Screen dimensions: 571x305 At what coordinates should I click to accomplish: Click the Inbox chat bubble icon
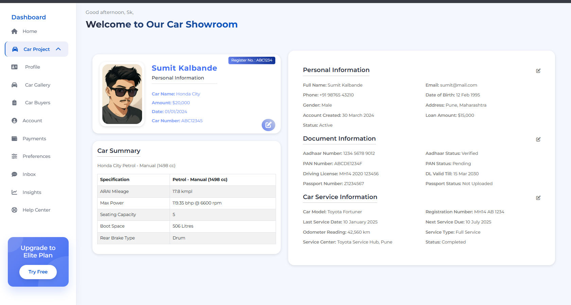(14, 174)
